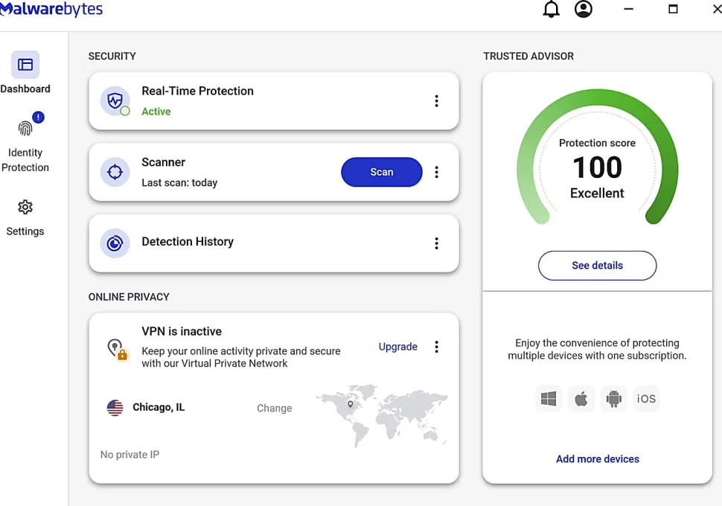Select the Dashboard sidebar icon

pyautogui.click(x=25, y=65)
